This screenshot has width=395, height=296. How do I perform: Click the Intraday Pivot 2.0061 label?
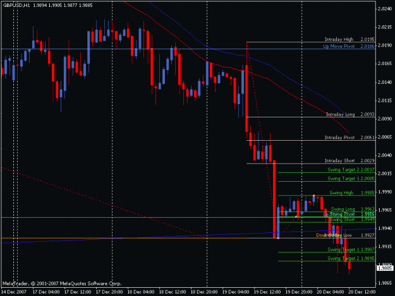349,138
